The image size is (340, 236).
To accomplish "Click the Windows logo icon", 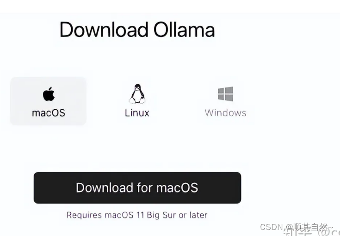I will (x=226, y=94).
